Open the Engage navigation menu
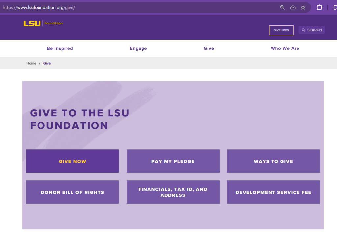 (x=138, y=48)
